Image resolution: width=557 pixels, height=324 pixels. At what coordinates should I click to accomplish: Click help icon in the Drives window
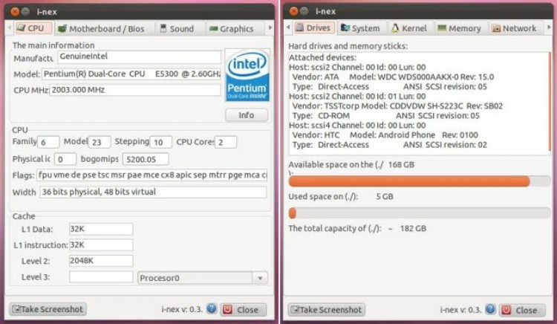click(490, 309)
